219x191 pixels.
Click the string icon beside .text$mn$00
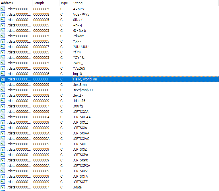pos(3,90)
